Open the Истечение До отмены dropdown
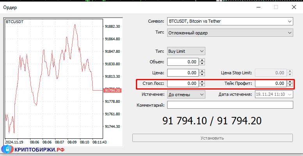 186,95
